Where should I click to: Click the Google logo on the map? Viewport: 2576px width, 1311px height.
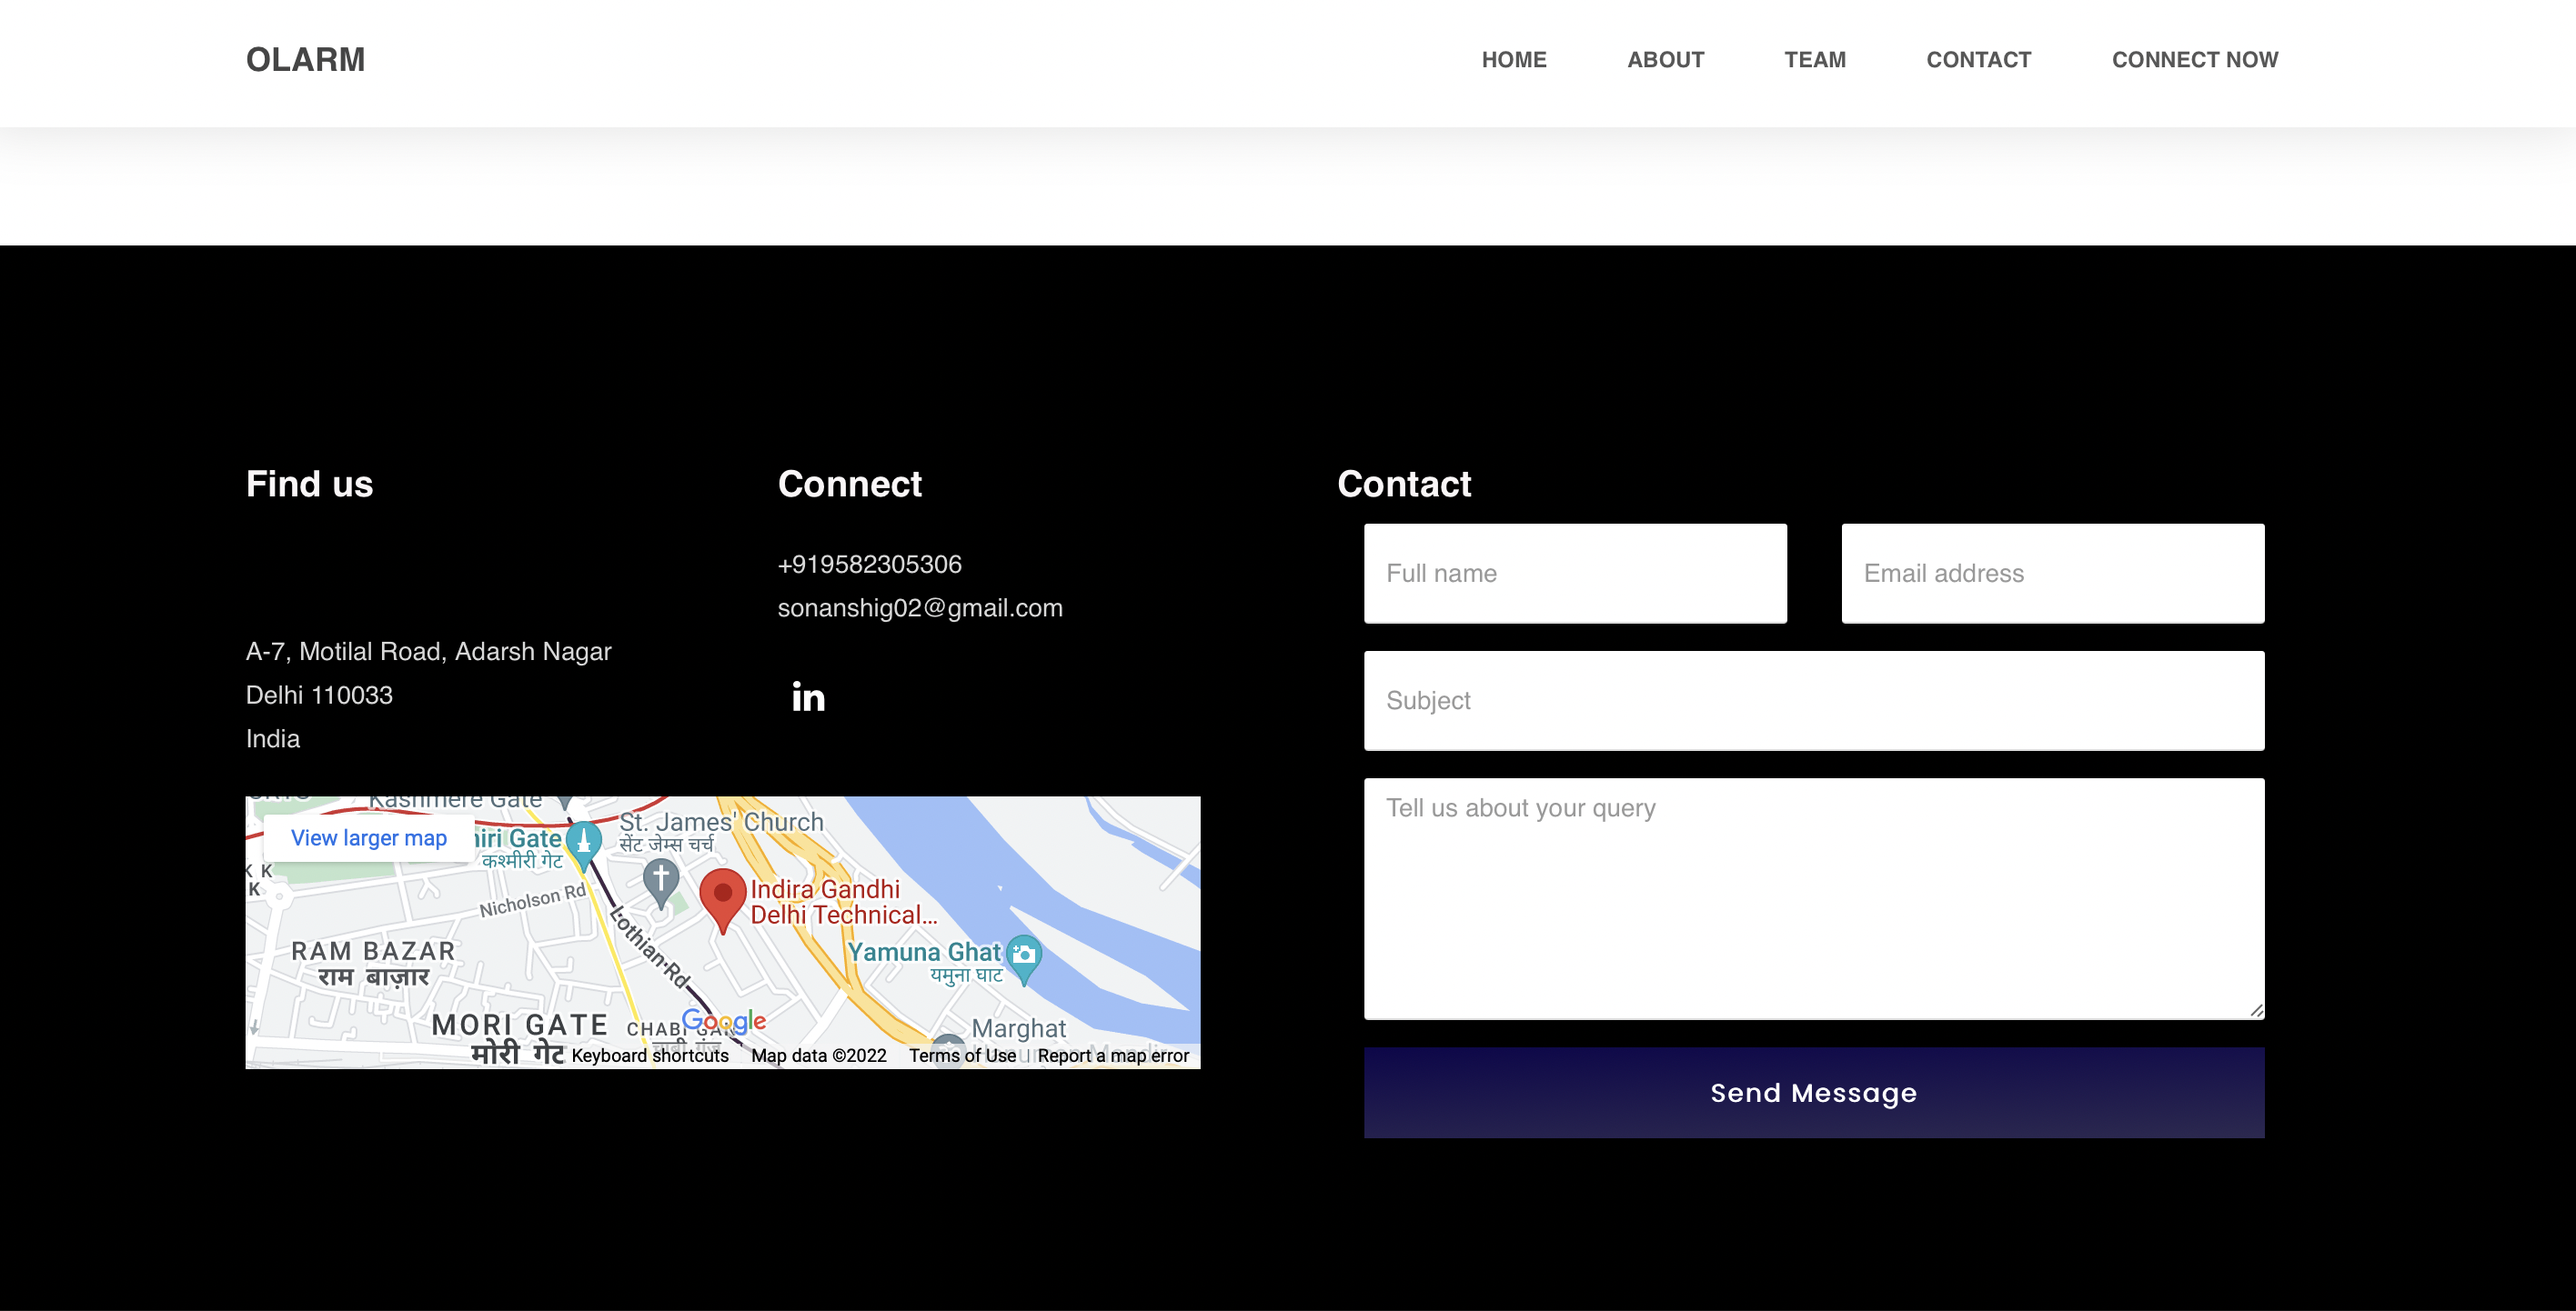coord(724,1021)
